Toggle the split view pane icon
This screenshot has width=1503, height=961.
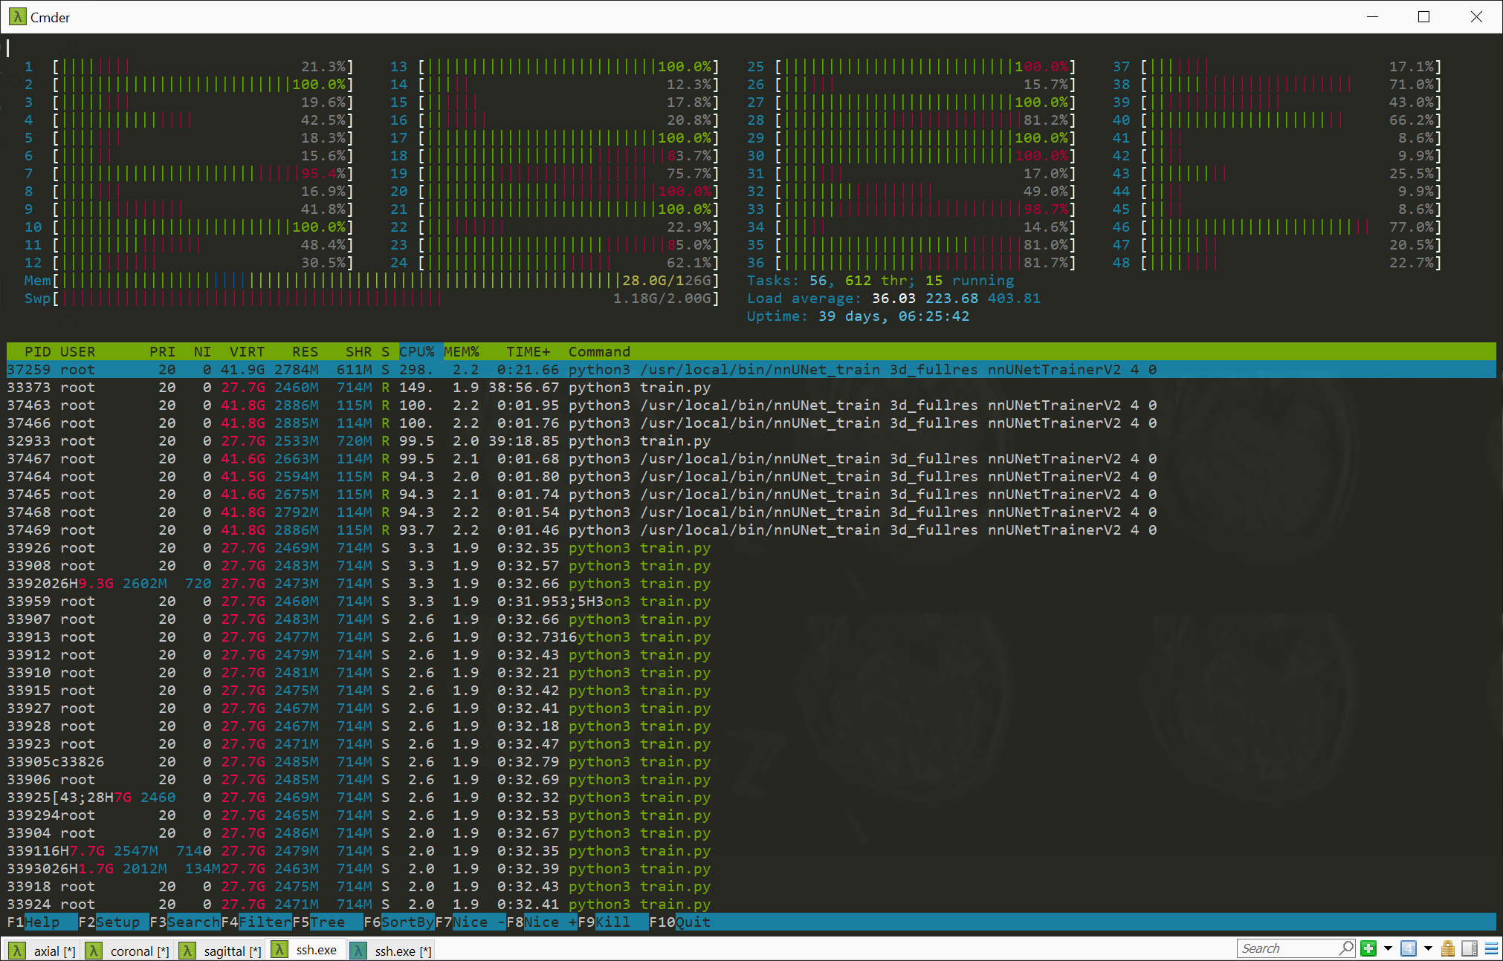(1468, 948)
